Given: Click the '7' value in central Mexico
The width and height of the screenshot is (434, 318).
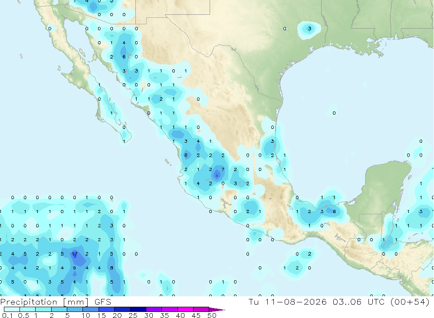Looking at the screenshot, I should pos(223,169).
